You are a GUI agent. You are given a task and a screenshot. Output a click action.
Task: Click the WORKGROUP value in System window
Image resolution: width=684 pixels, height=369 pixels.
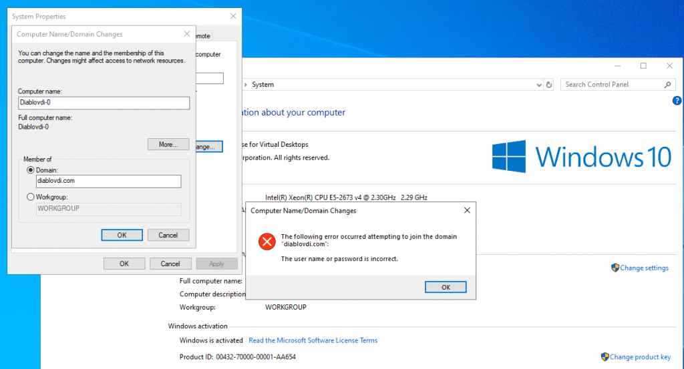(286, 307)
